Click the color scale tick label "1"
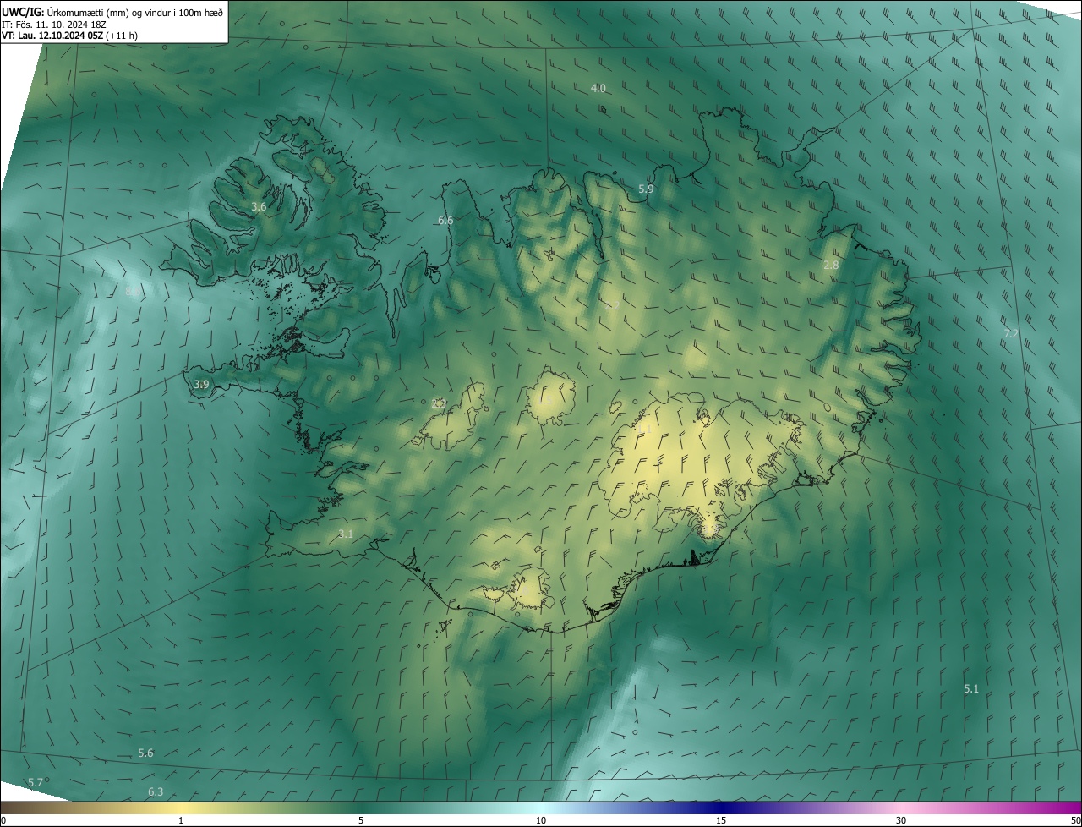 (x=181, y=820)
